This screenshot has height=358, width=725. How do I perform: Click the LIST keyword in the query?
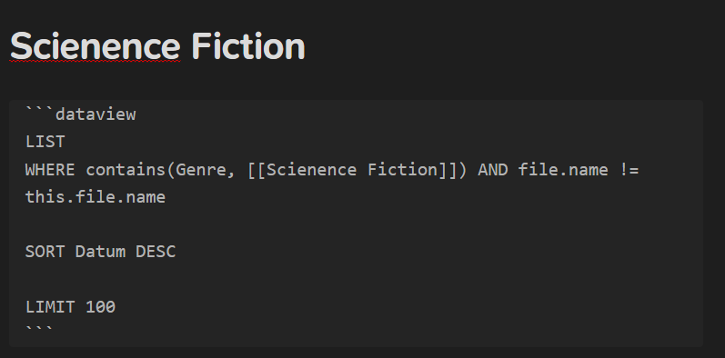click(45, 142)
